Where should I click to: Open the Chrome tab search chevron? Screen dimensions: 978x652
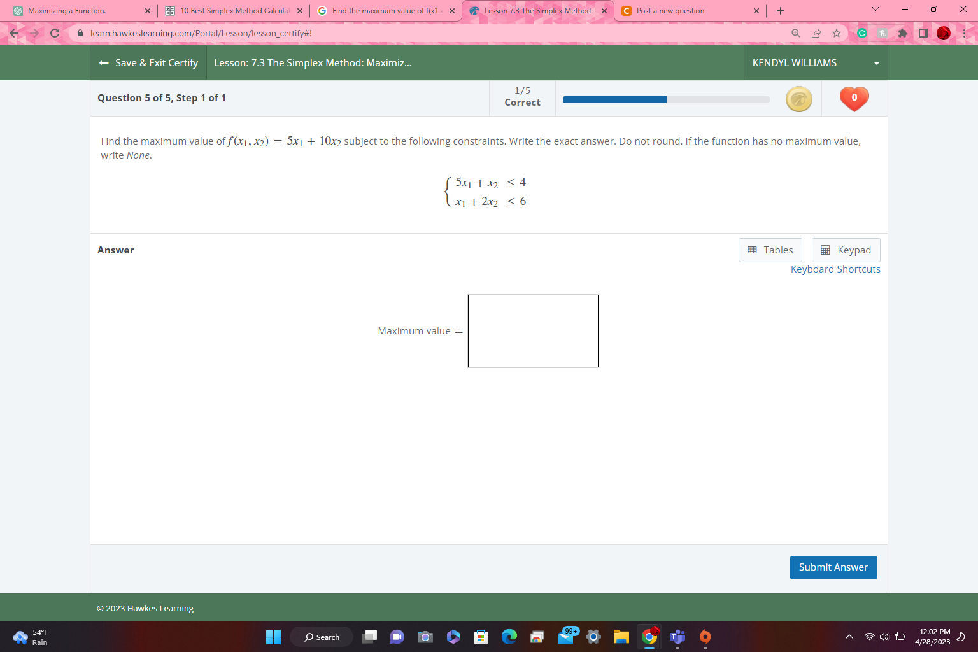[x=875, y=10]
